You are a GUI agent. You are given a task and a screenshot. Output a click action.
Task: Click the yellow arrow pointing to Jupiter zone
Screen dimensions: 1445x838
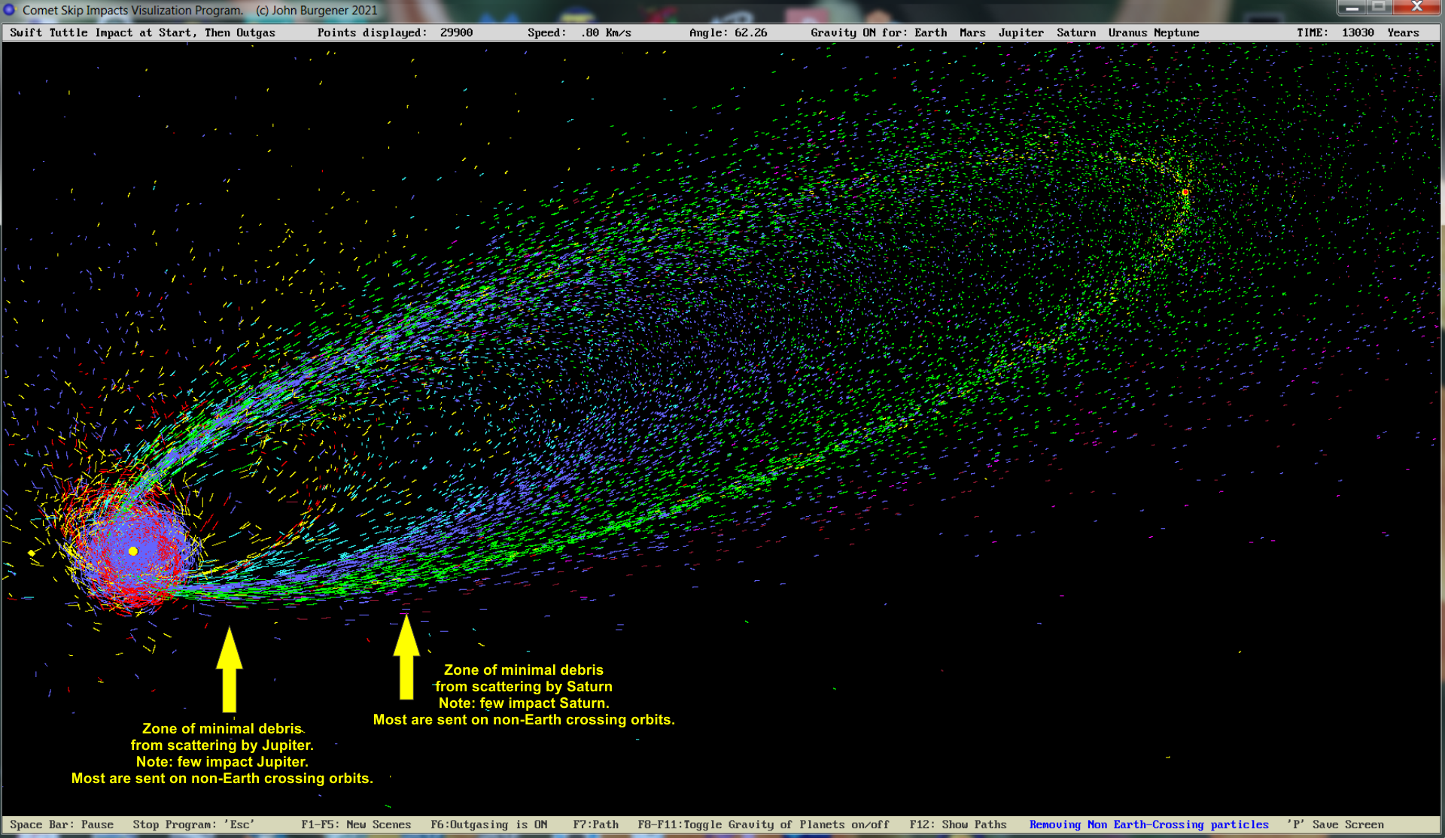tap(230, 669)
